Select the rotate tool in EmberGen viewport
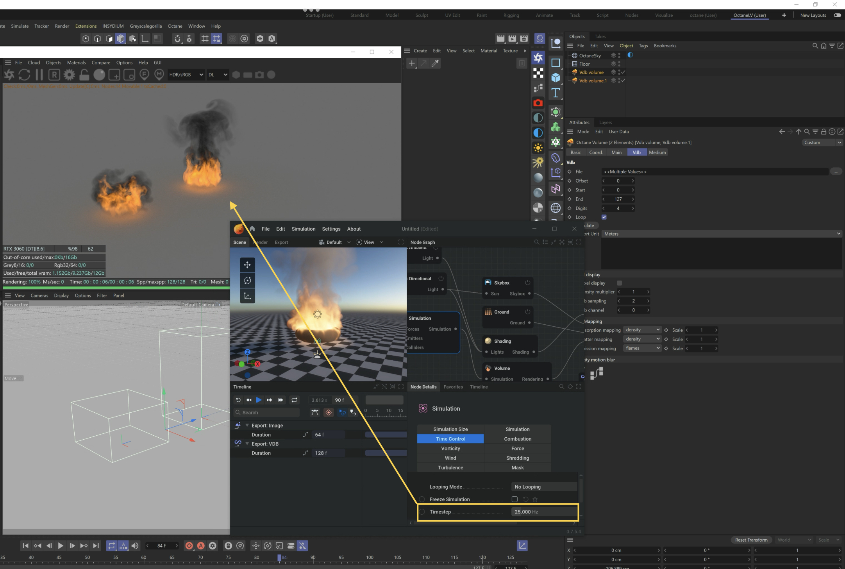 click(x=247, y=281)
